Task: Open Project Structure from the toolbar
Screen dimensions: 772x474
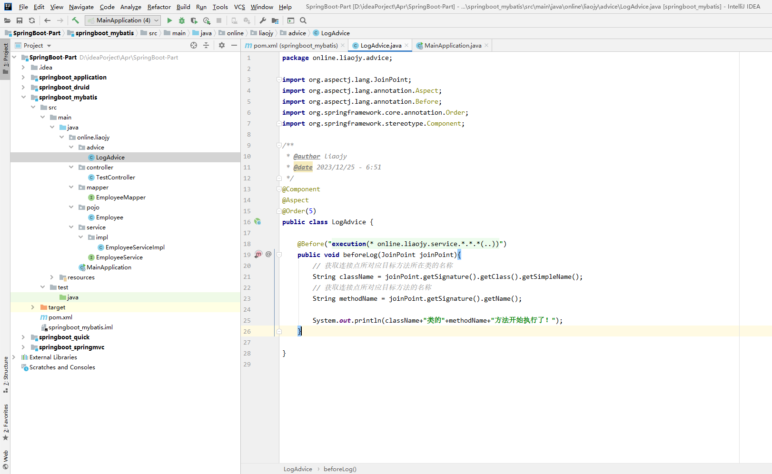Action: click(x=275, y=20)
